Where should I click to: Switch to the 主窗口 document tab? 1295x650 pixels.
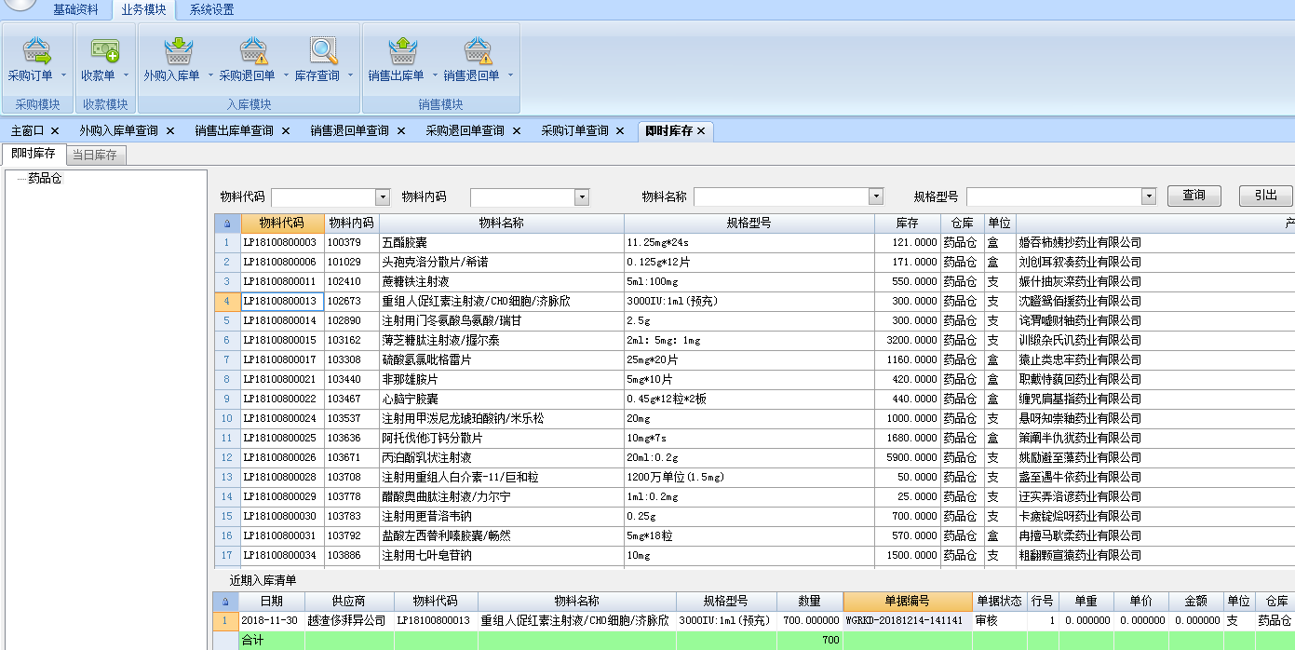[28, 131]
